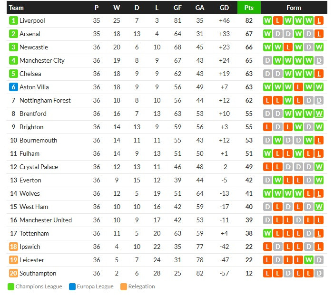
Task: Click Leicester's green W form badge
Action: coord(309,260)
